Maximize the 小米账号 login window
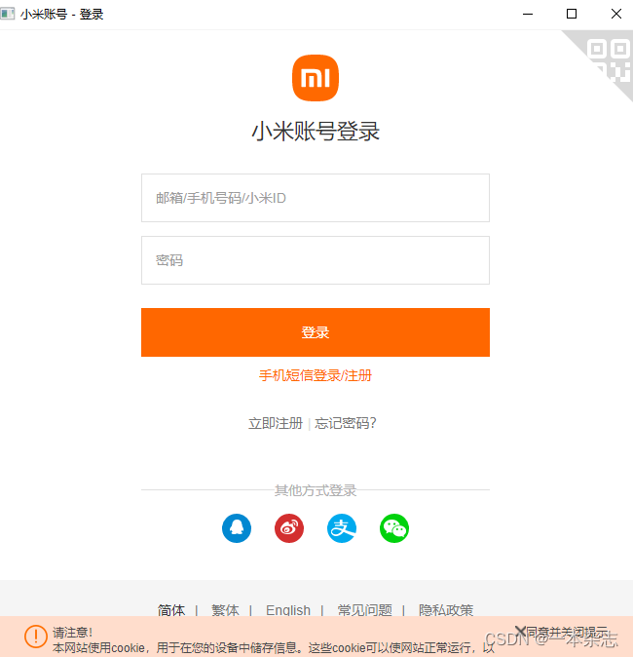633x657 pixels. point(572,14)
